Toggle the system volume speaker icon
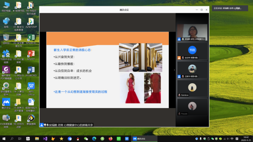The height and width of the screenshot is (142, 253). click(x=228, y=139)
